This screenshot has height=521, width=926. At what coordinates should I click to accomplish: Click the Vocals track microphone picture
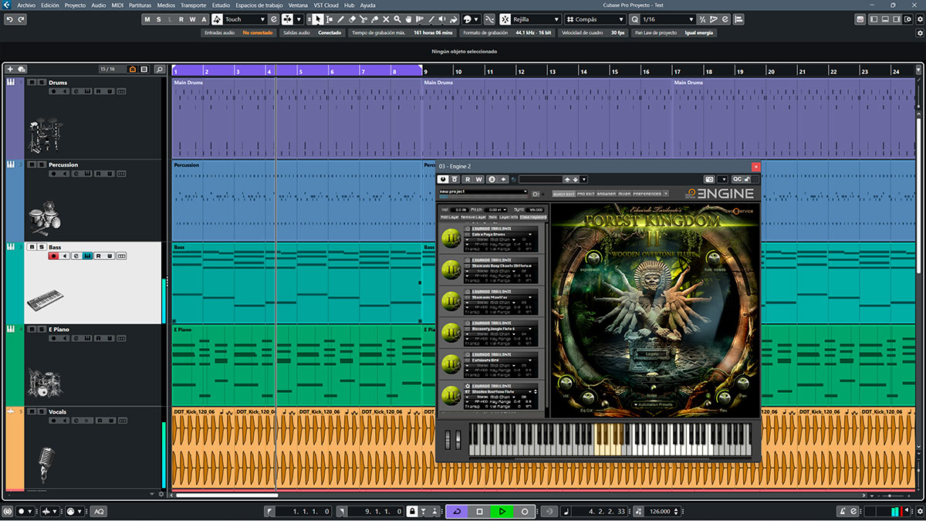pyautogui.click(x=46, y=465)
